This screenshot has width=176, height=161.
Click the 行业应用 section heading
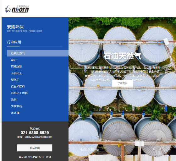(14, 42)
